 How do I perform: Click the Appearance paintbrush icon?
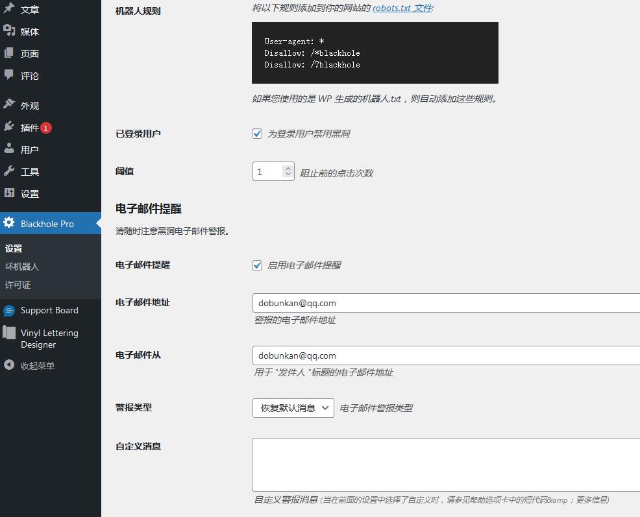coord(9,105)
